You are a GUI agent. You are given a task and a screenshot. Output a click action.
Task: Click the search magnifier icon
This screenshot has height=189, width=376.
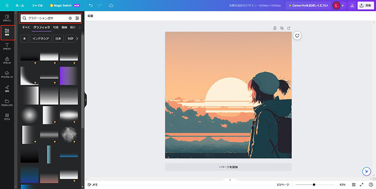pyautogui.click(x=24, y=18)
